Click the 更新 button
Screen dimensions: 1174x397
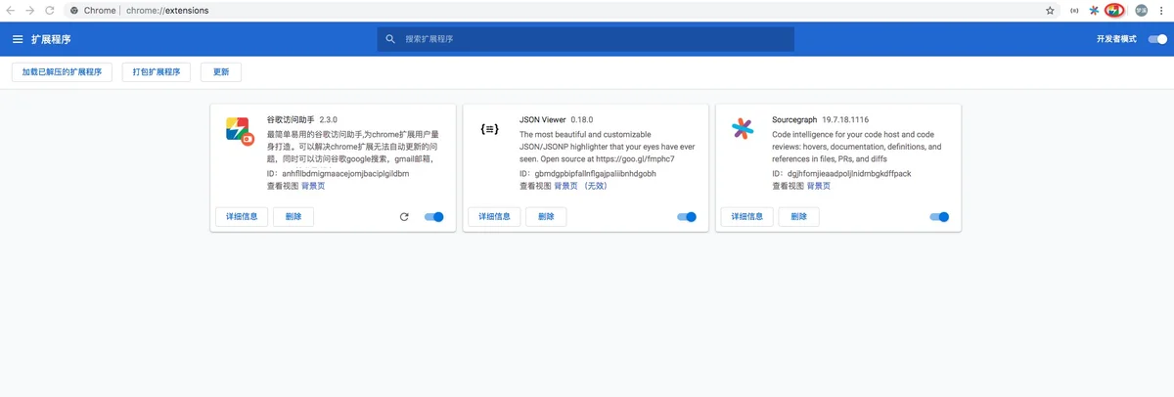click(221, 72)
